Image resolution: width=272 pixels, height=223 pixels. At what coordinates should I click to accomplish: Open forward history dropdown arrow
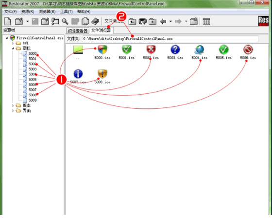186,21
